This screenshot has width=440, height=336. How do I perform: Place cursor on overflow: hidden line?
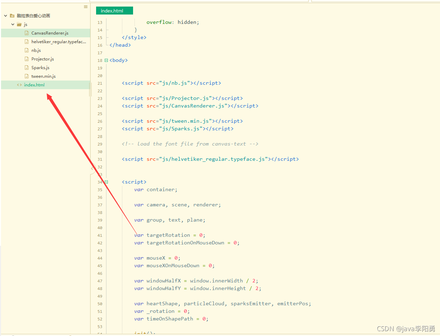coord(173,22)
